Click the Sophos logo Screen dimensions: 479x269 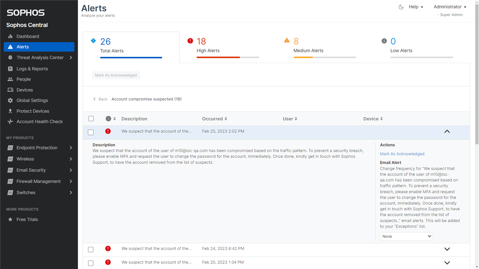[25, 13]
